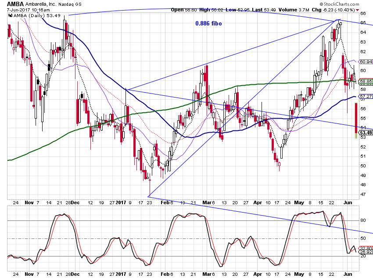Select the blue 0.886 fibo annotation
Image resolution: width=373 pixels, height=278 pixels.
point(208,23)
